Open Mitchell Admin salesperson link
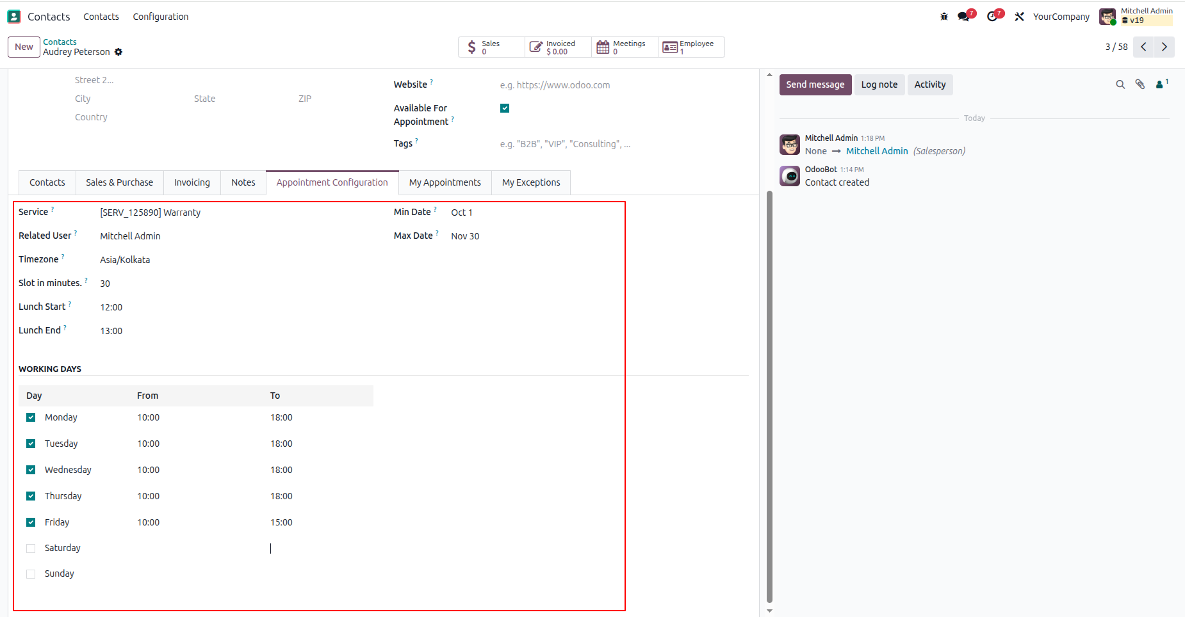Screen dimensions: 1185x617 [877, 151]
